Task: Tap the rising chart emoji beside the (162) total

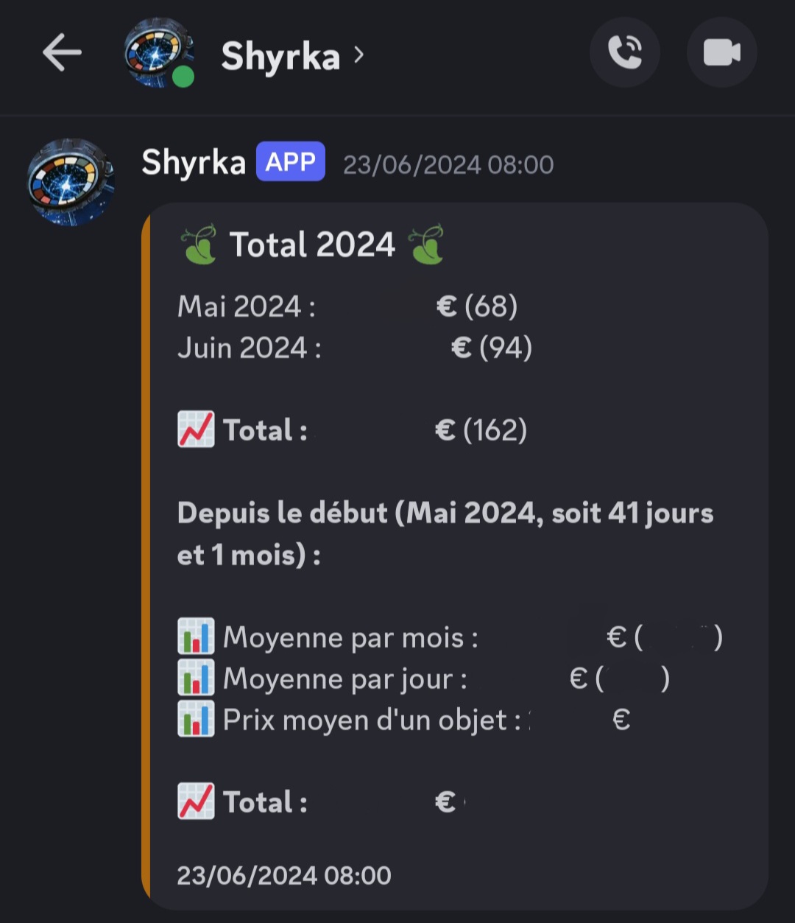Action: tap(196, 430)
